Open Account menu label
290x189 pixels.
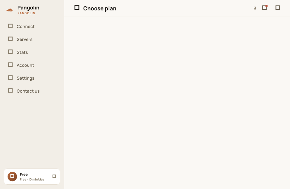point(25,65)
